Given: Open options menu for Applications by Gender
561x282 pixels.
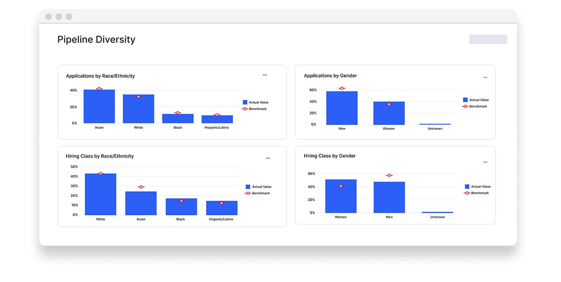Looking at the screenshot, I should click(x=485, y=77).
